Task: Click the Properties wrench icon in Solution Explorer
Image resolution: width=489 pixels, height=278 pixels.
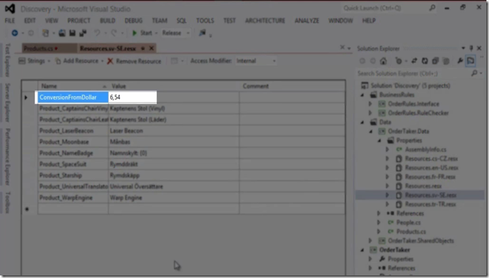Action: pos(460,61)
